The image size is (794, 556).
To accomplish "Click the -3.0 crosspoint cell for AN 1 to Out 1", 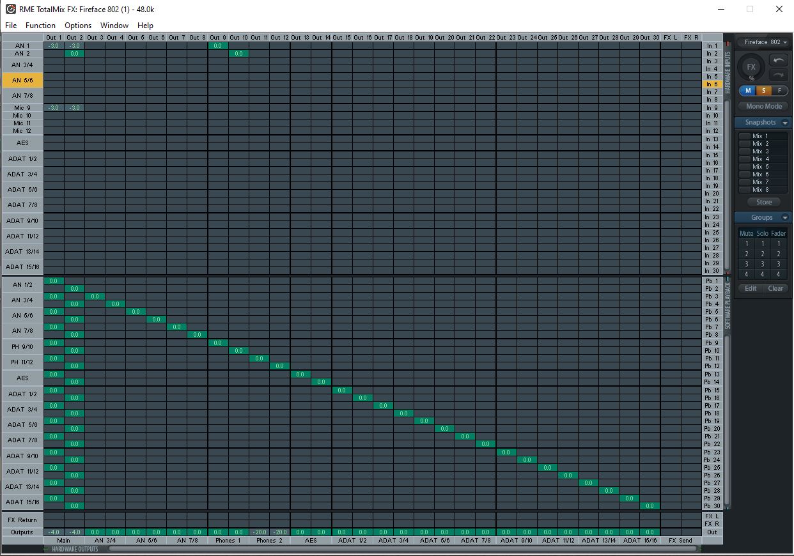I will [54, 45].
